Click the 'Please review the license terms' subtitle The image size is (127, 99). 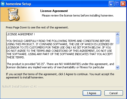[x=78, y=15]
